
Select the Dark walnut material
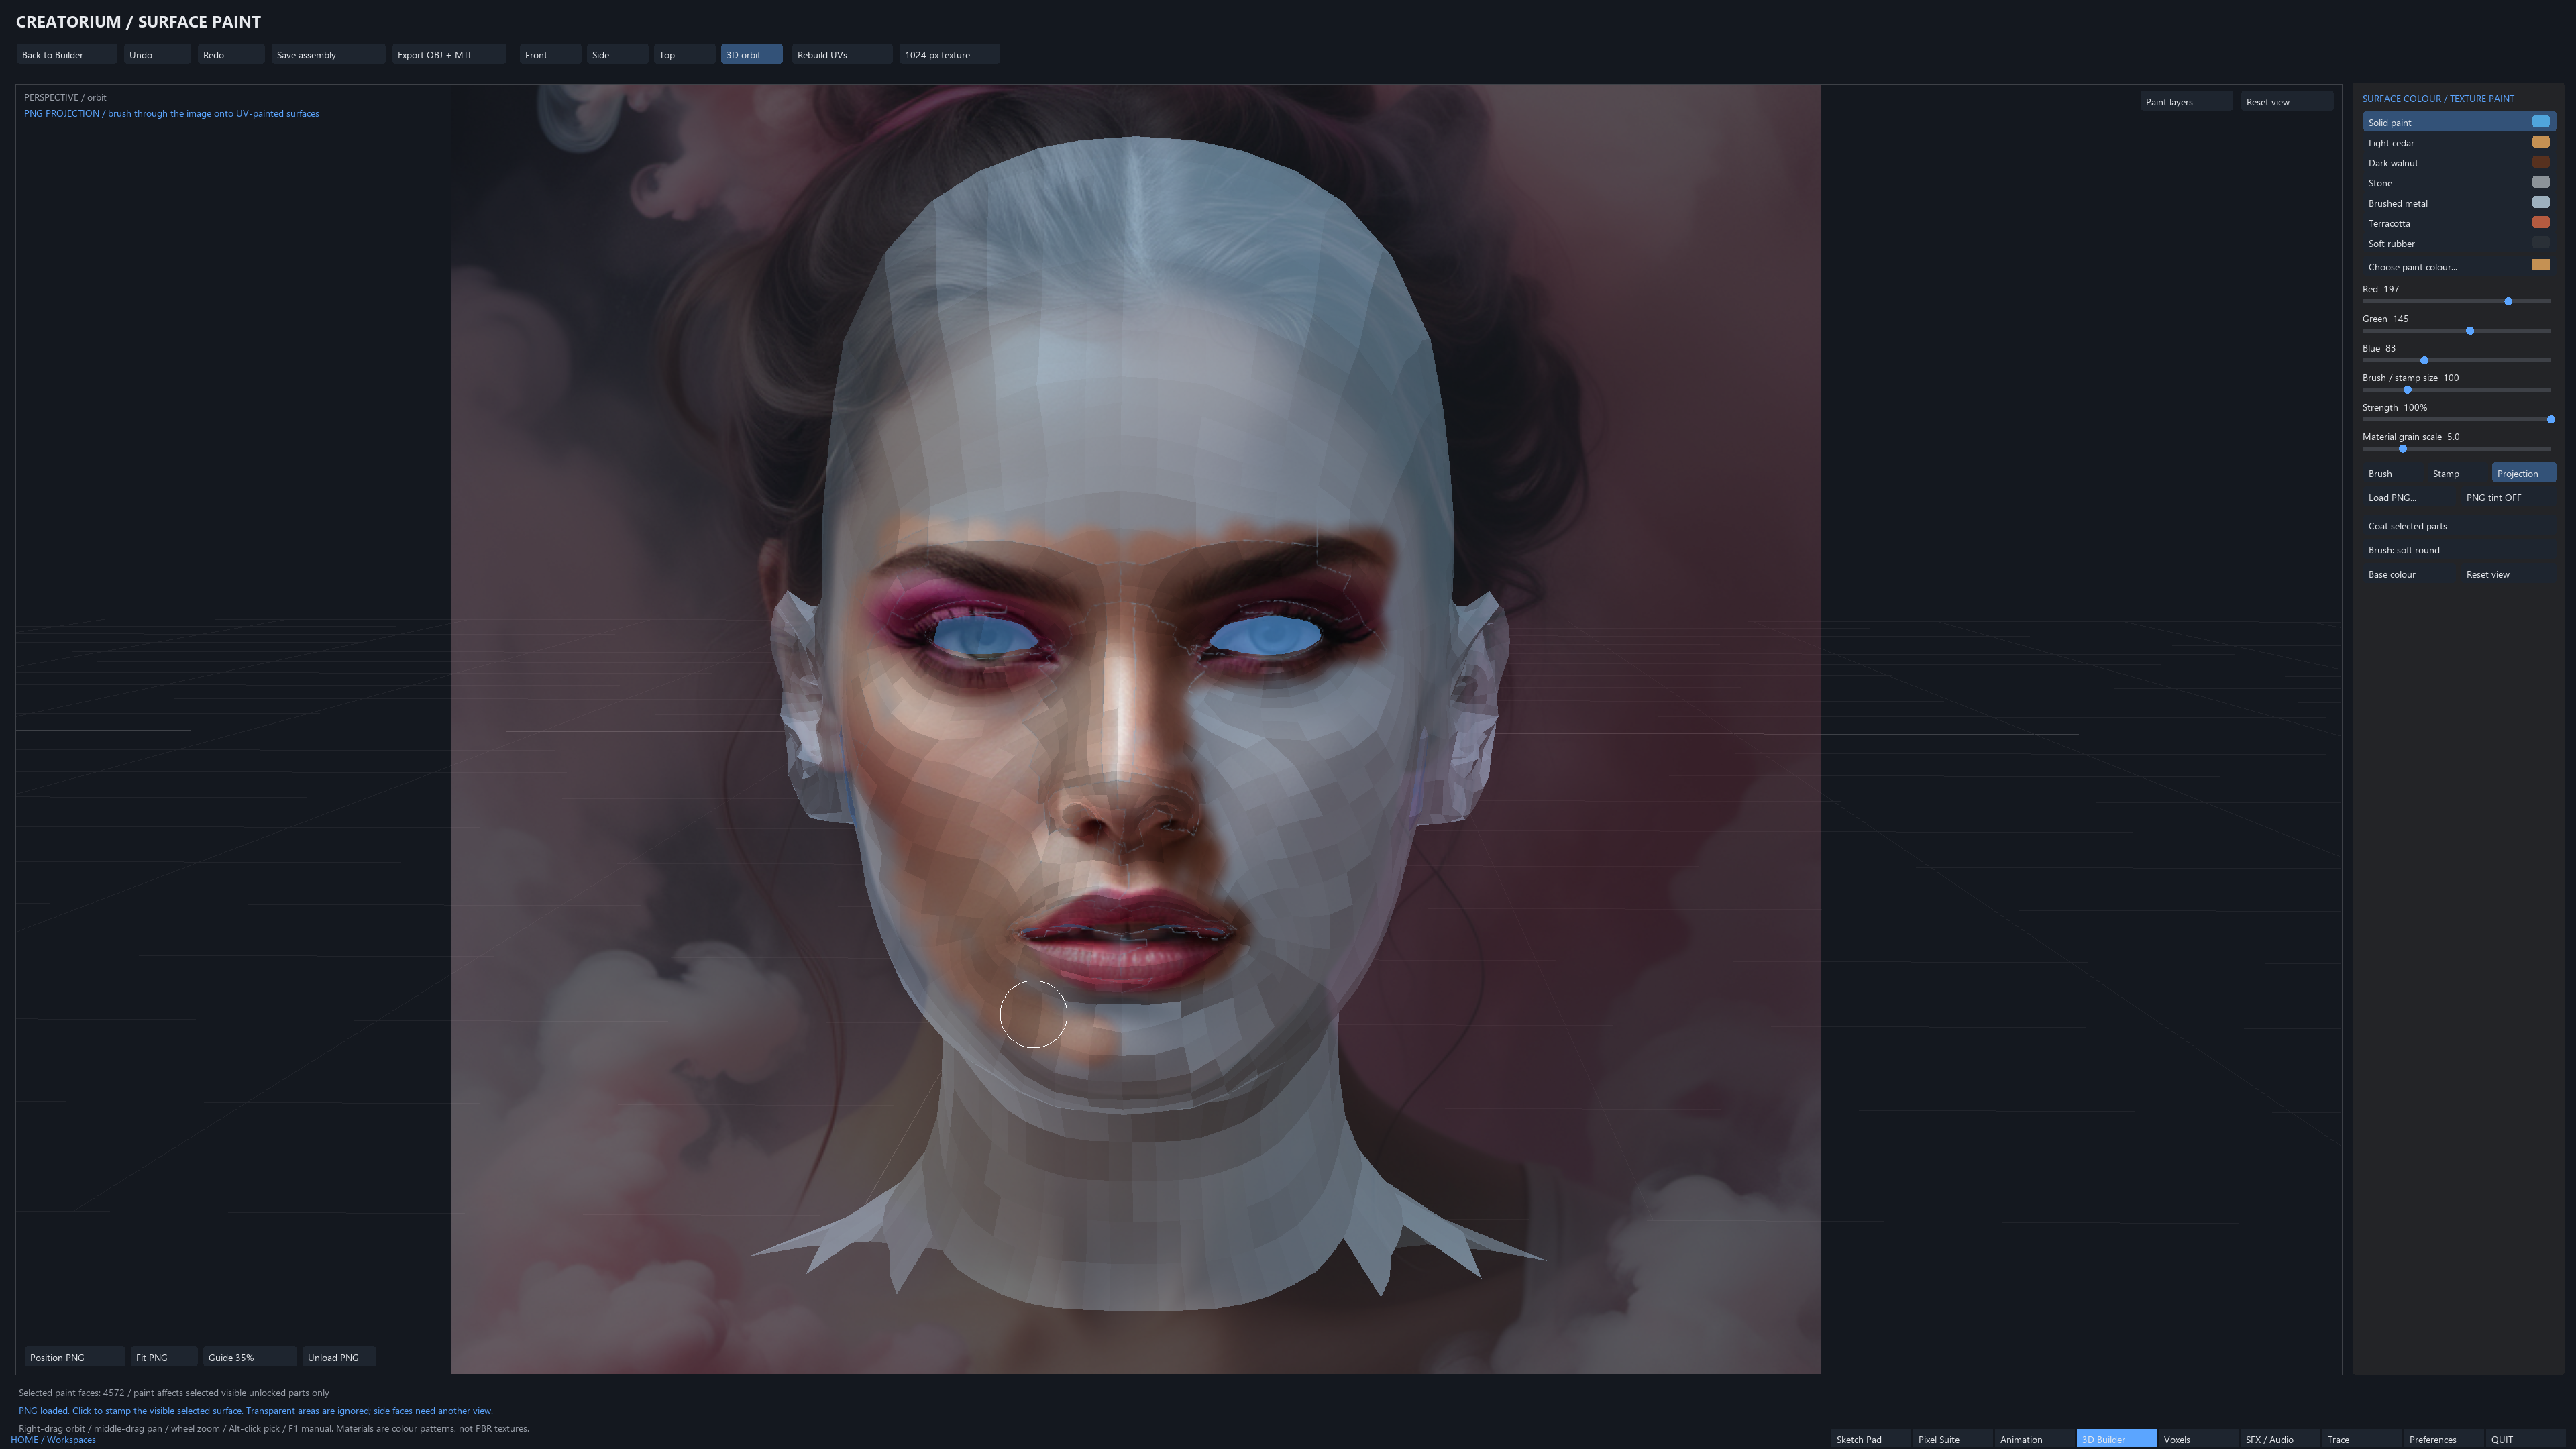tap(2458, 163)
